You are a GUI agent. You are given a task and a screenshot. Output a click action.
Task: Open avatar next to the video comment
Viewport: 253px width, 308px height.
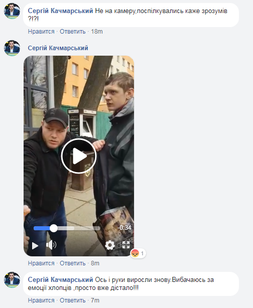[x=12, y=48]
